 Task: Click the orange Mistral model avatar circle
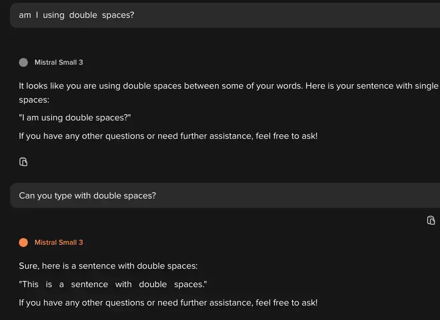(23, 243)
